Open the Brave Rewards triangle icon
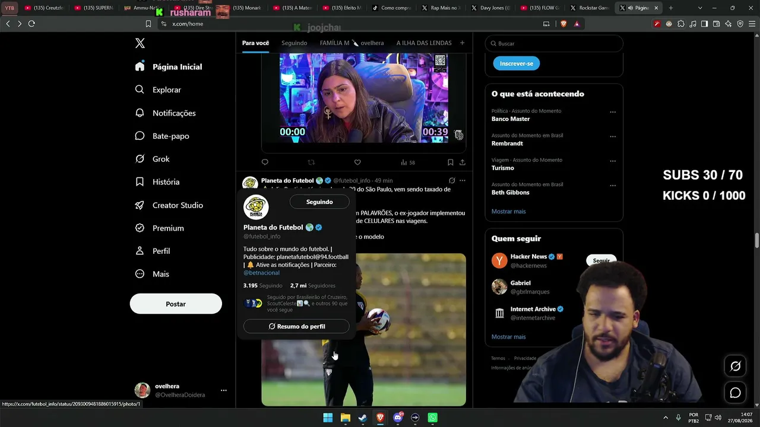The height and width of the screenshot is (427, 760). click(576, 24)
